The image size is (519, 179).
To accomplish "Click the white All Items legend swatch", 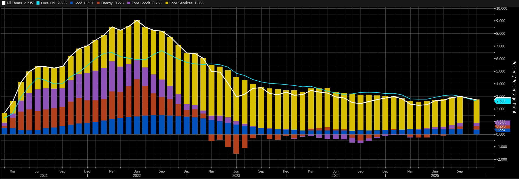I will [x=4, y=3].
